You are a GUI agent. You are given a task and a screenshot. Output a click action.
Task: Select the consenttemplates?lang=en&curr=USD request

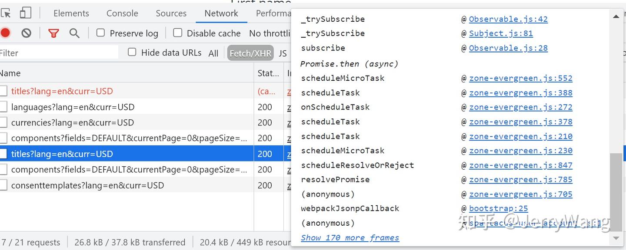(x=87, y=185)
